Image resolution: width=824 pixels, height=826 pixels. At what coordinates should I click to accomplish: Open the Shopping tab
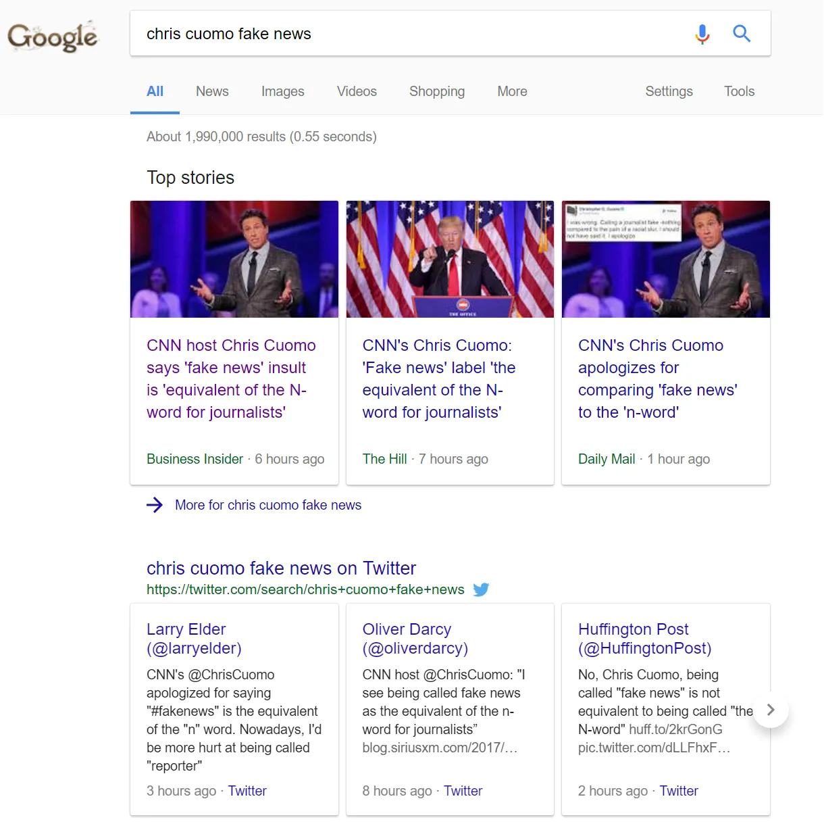click(x=437, y=91)
